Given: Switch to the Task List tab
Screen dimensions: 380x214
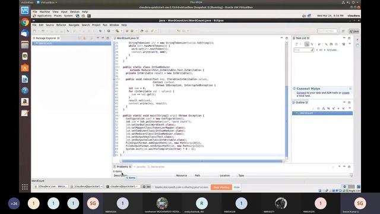Looking at the screenshot, I should pyautogui.click(x=301, y=38).
